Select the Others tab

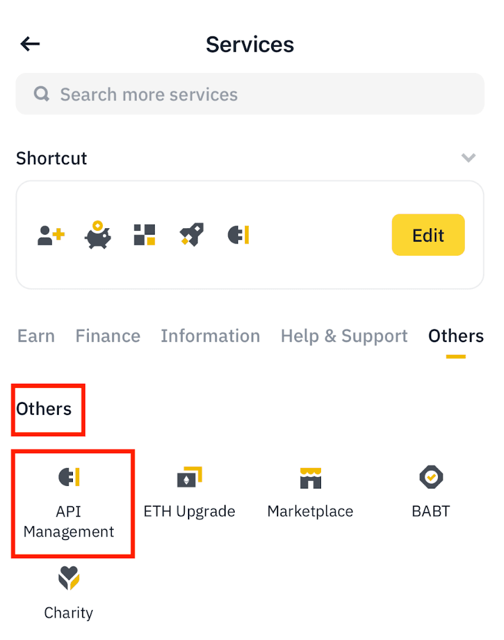pos(456,336)
